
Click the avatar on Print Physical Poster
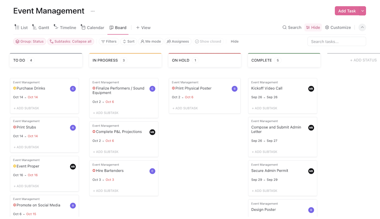click(235, 89)
